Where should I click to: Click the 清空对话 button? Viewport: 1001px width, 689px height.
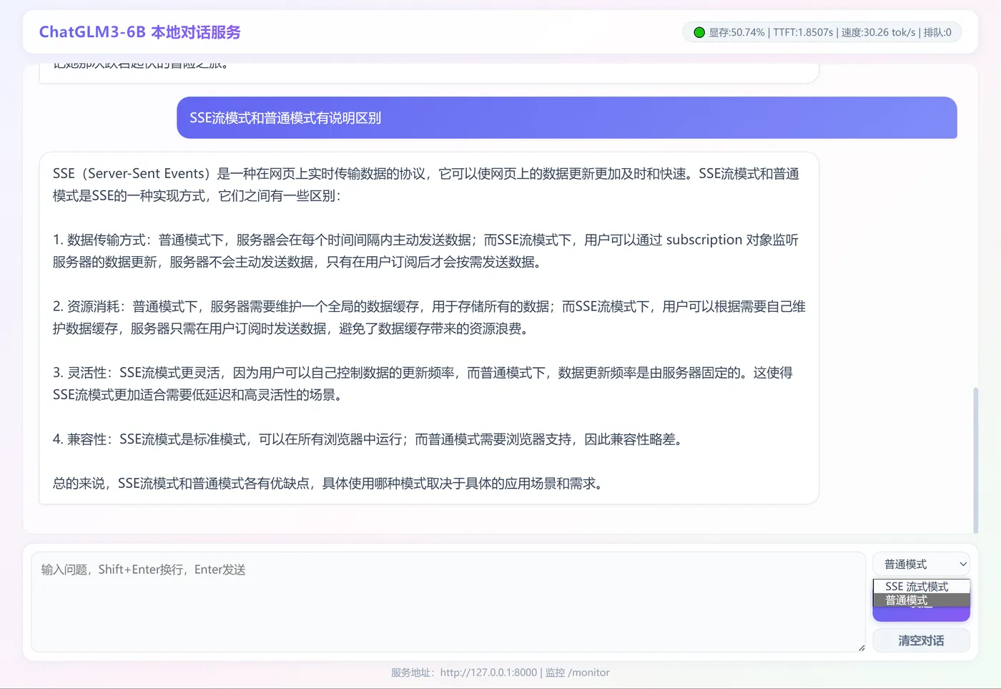pyautogui.click(x=921, y=640)
